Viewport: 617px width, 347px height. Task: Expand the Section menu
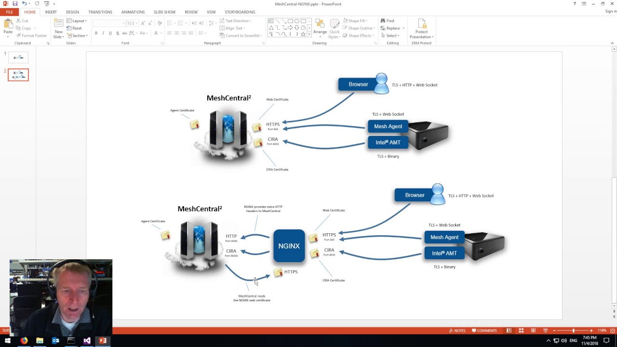coord(77,36)
